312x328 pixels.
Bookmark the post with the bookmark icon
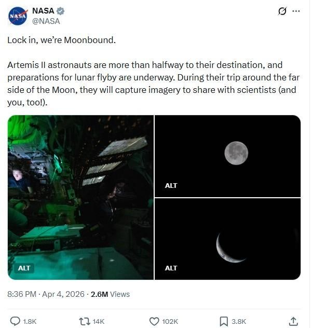(224, 321)
